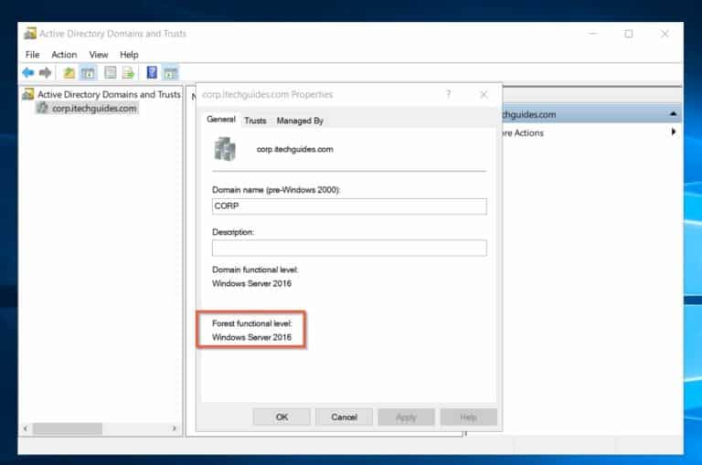Close the Active Directory Domains and Trusts window
The image size is (702, 465).
coord(665,34)
